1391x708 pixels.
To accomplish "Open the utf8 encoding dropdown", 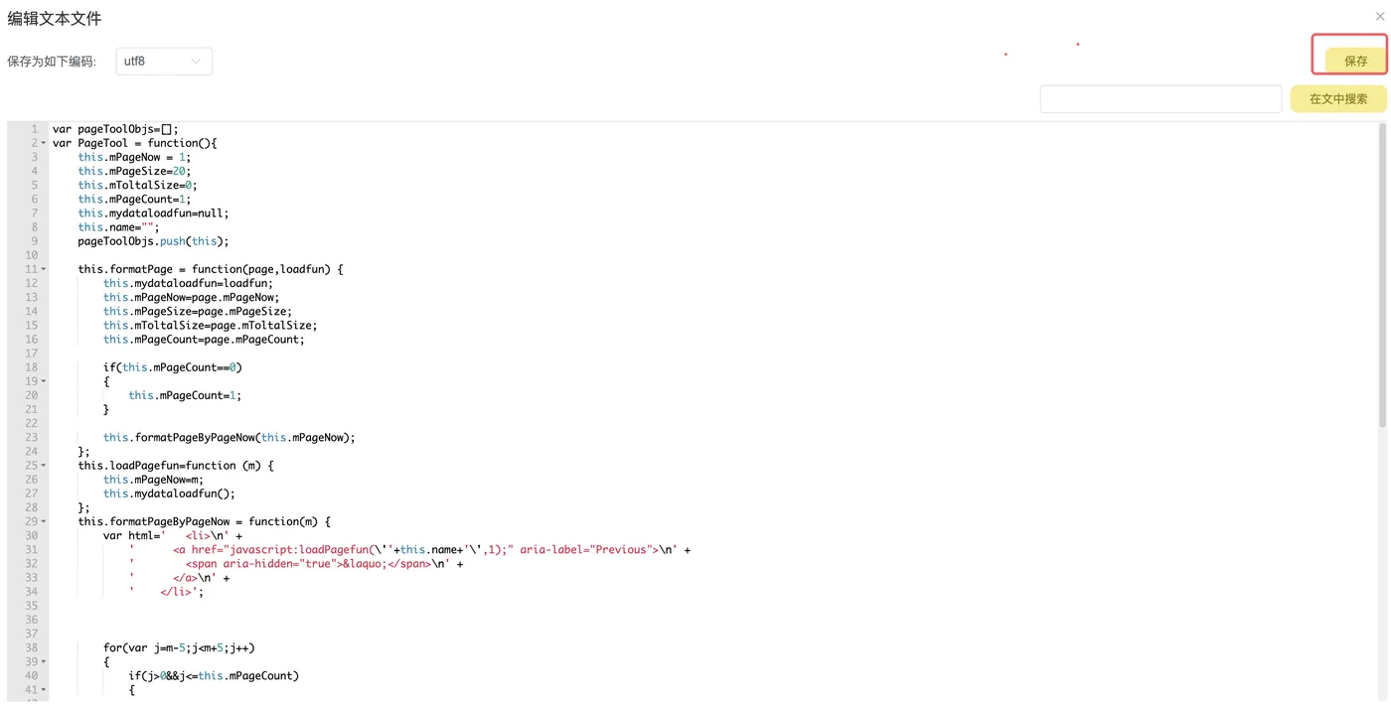I will pyautogui.click(x=164, y=62).
